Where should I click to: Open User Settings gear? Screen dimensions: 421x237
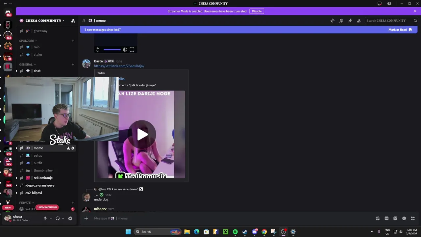point(70,218)
